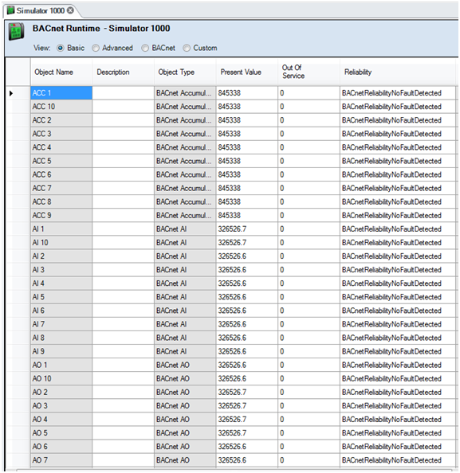Select the Basic view radio button

61,48
